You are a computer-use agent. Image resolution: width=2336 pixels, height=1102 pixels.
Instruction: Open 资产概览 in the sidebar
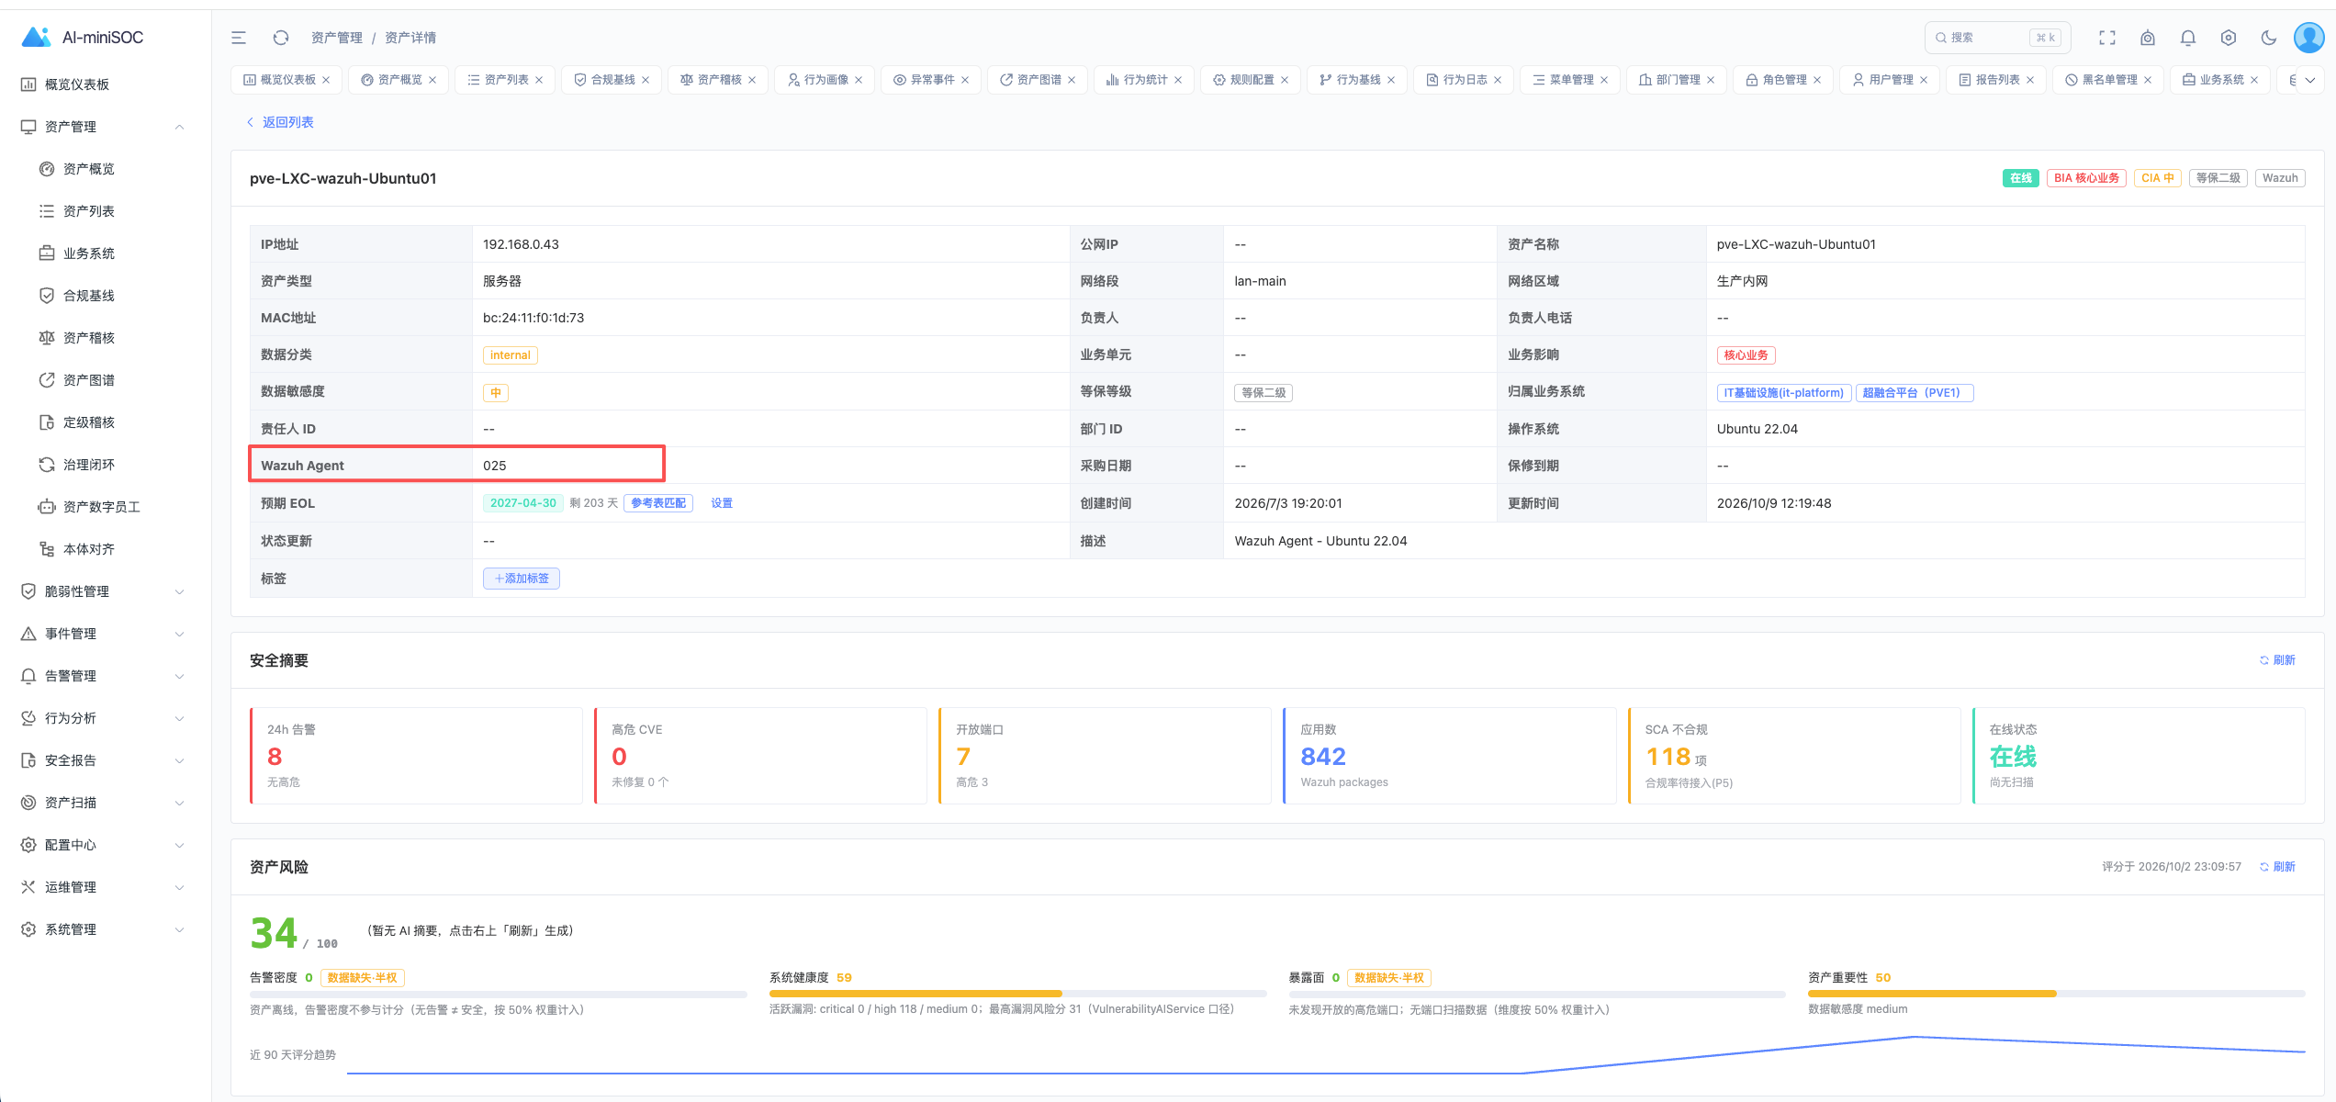point(89,169)
